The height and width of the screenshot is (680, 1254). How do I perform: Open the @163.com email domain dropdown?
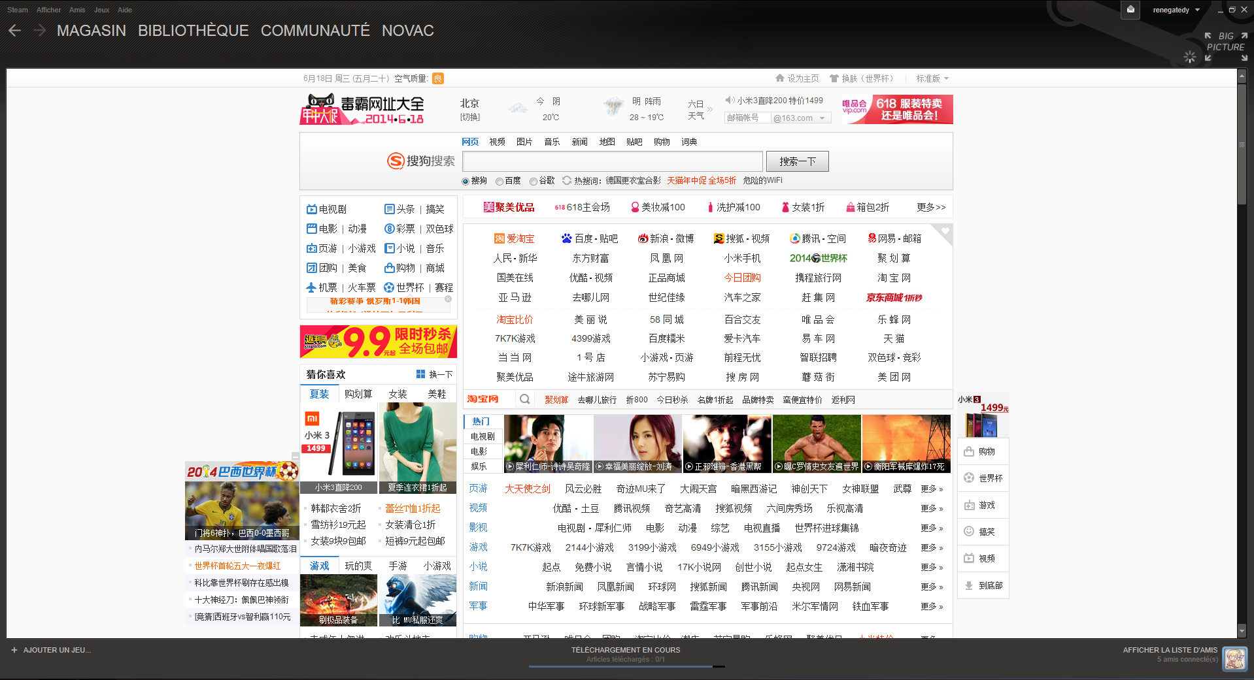[x=800, y=118]
